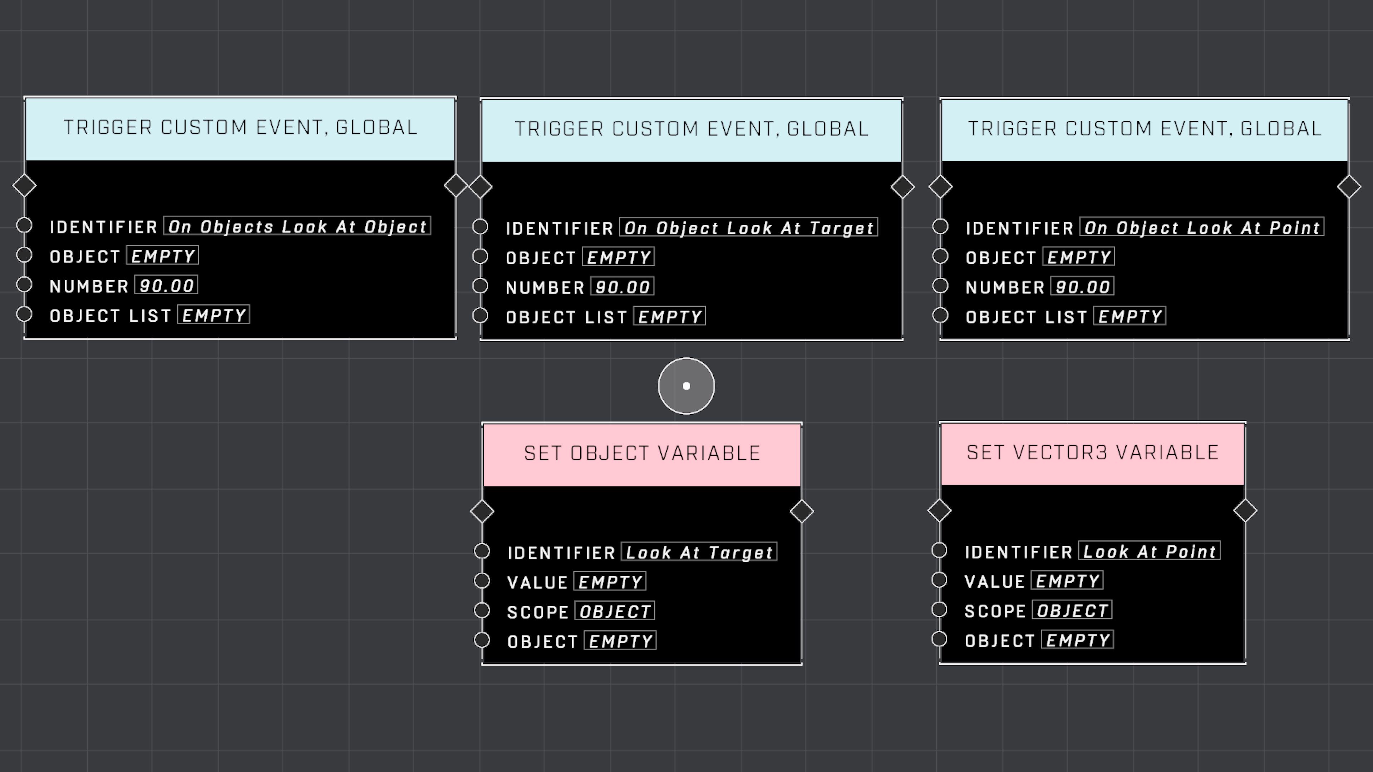Edit Number 90.00 on On Objects Look At Object node
The width and height of the screenshot is (1373, 772).
(166, 285)
